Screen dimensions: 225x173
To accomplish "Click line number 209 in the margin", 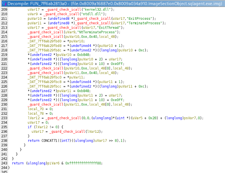I will [4, 10].
